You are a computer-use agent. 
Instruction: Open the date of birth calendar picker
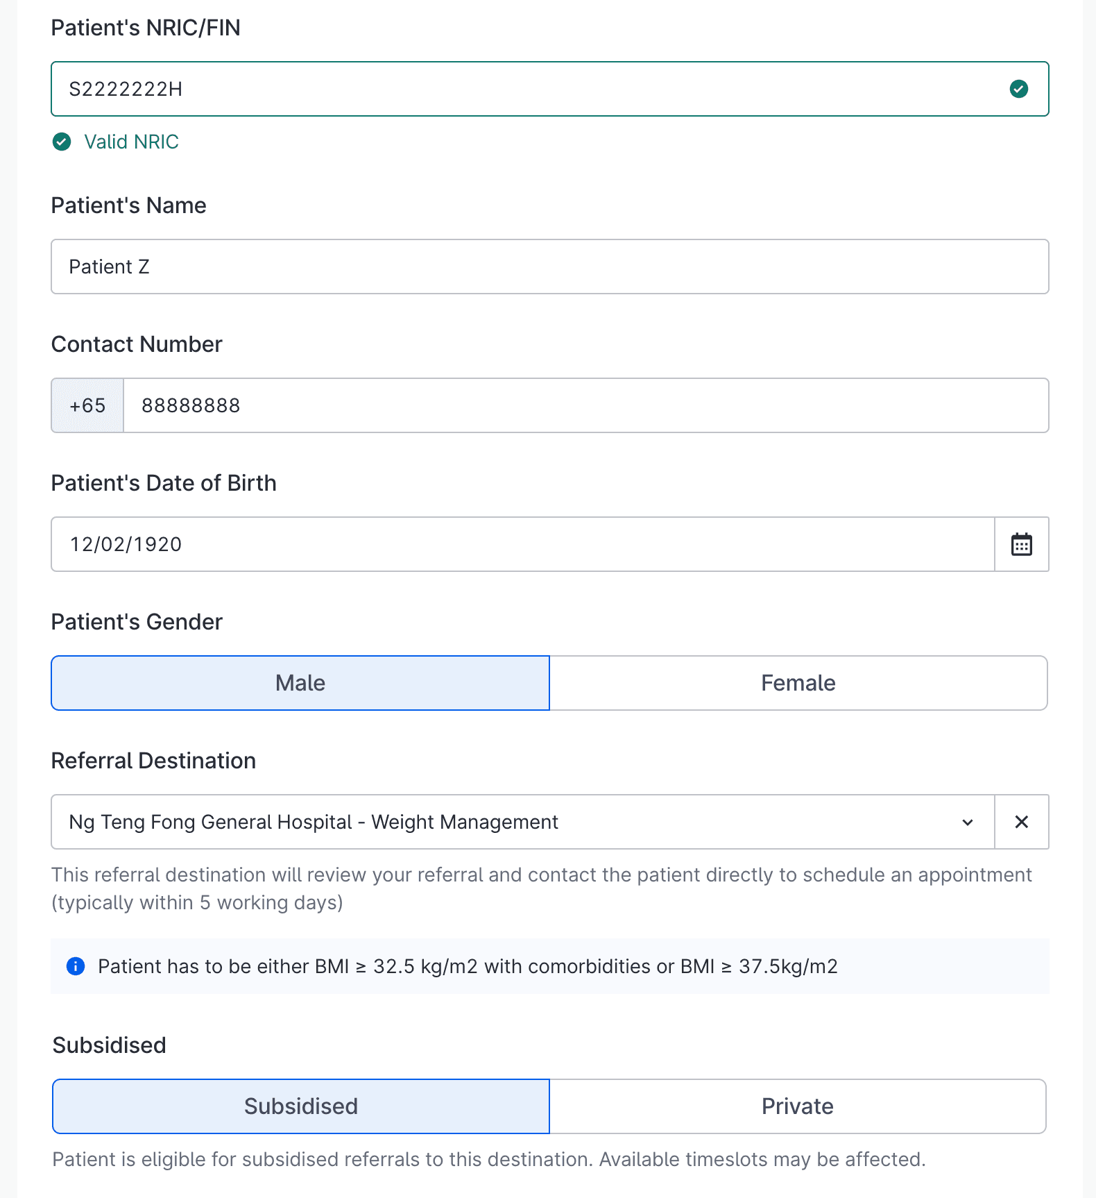(x=1021, y=544)
